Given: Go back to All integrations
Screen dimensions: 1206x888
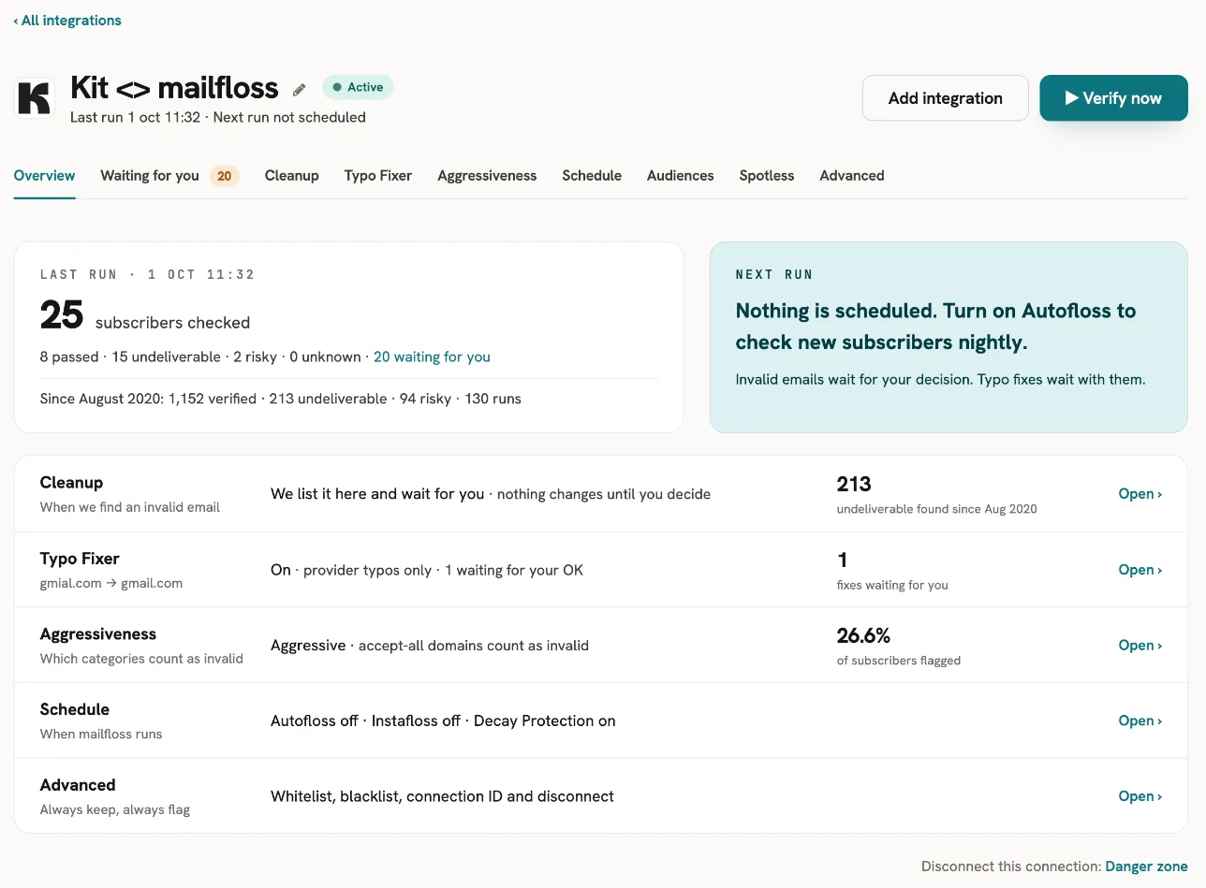Looking at the screenshot, I should [x=67, y=21].
